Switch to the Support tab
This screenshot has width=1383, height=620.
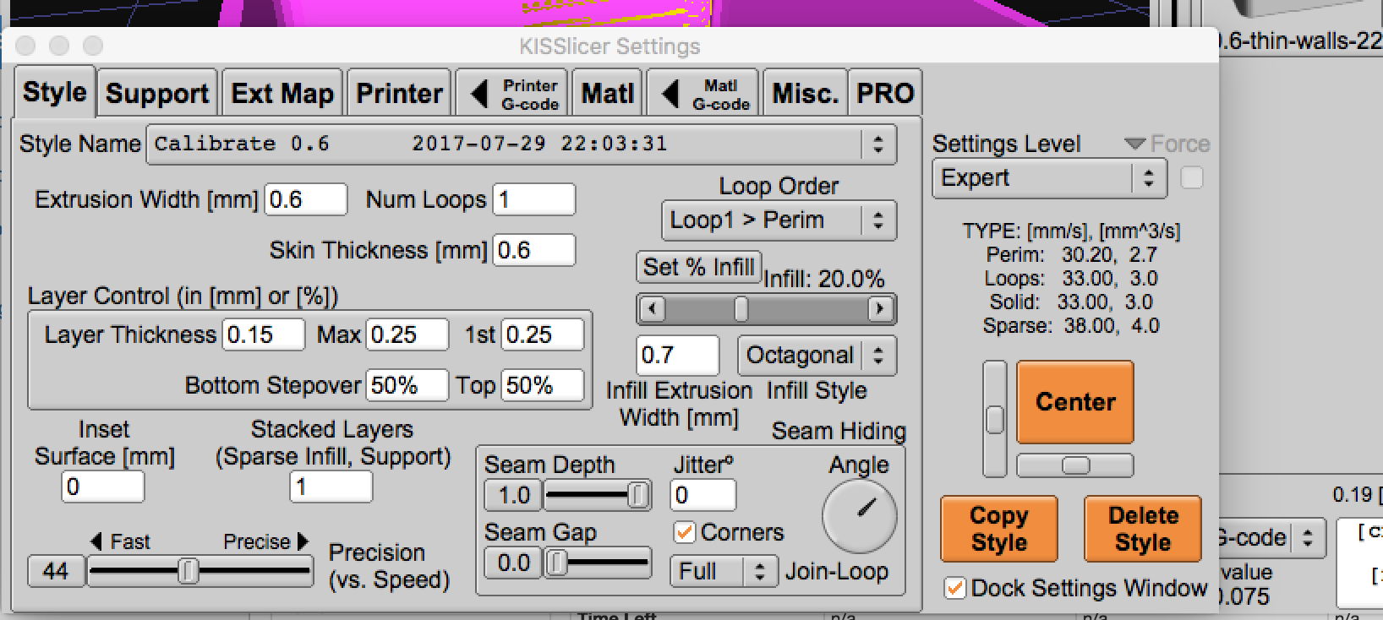[x=157, y=93]
